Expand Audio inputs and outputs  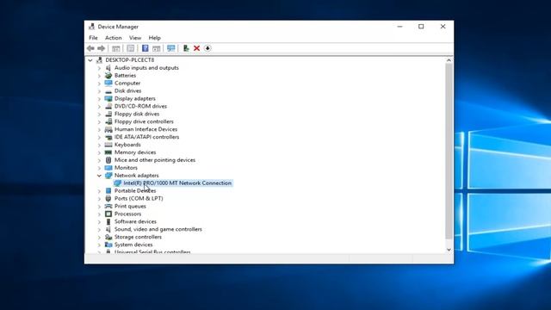coord(99,68)
